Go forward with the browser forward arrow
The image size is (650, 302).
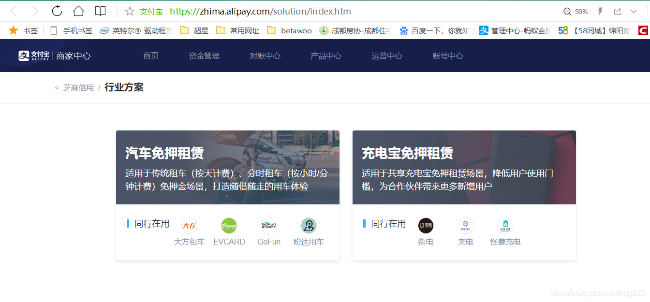point(35,11)
